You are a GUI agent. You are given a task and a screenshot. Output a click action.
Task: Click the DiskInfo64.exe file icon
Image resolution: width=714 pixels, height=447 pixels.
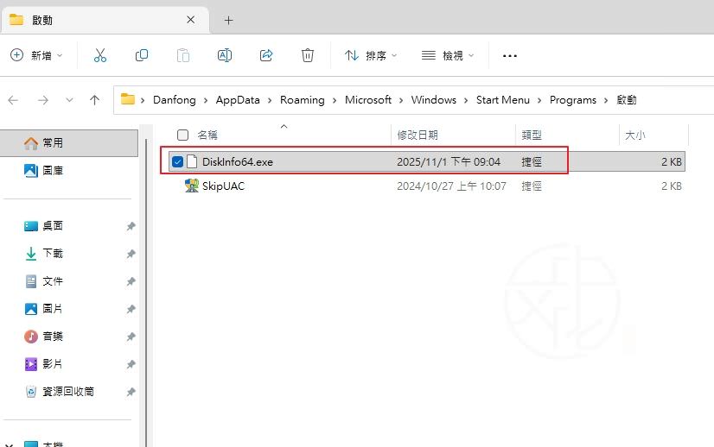tap(192, 161)
